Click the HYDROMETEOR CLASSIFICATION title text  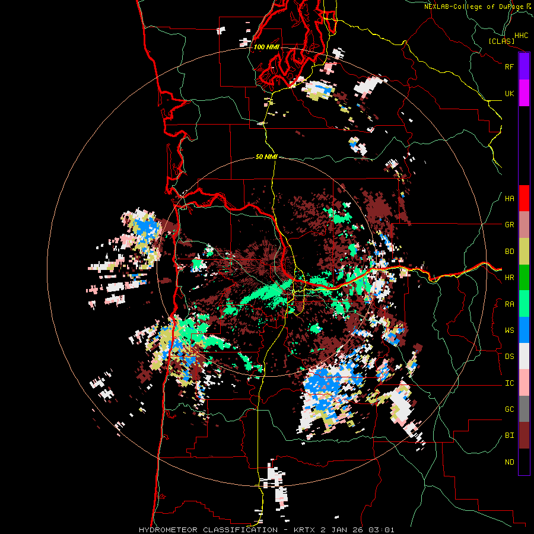[x=208, y=530]
